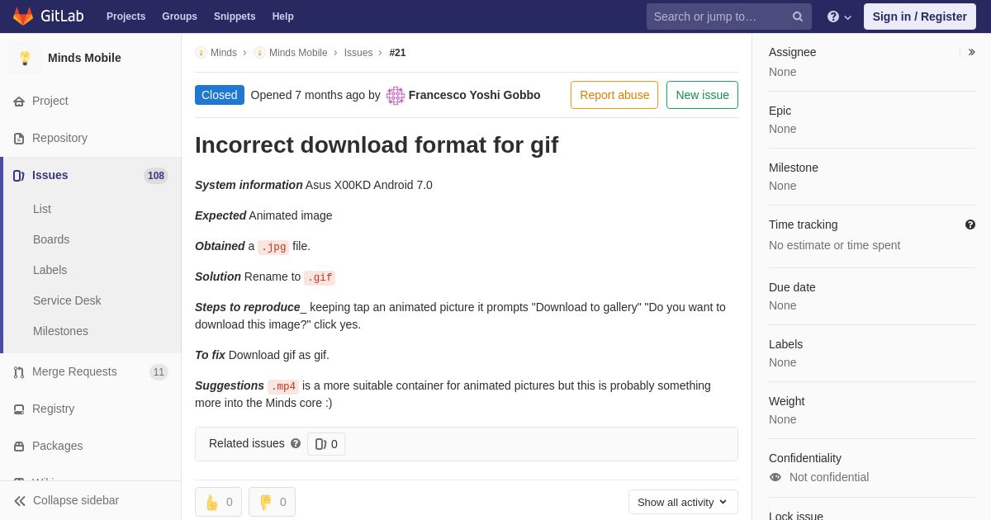
Task: Open the Help menu link
Action: coord(283,17)
